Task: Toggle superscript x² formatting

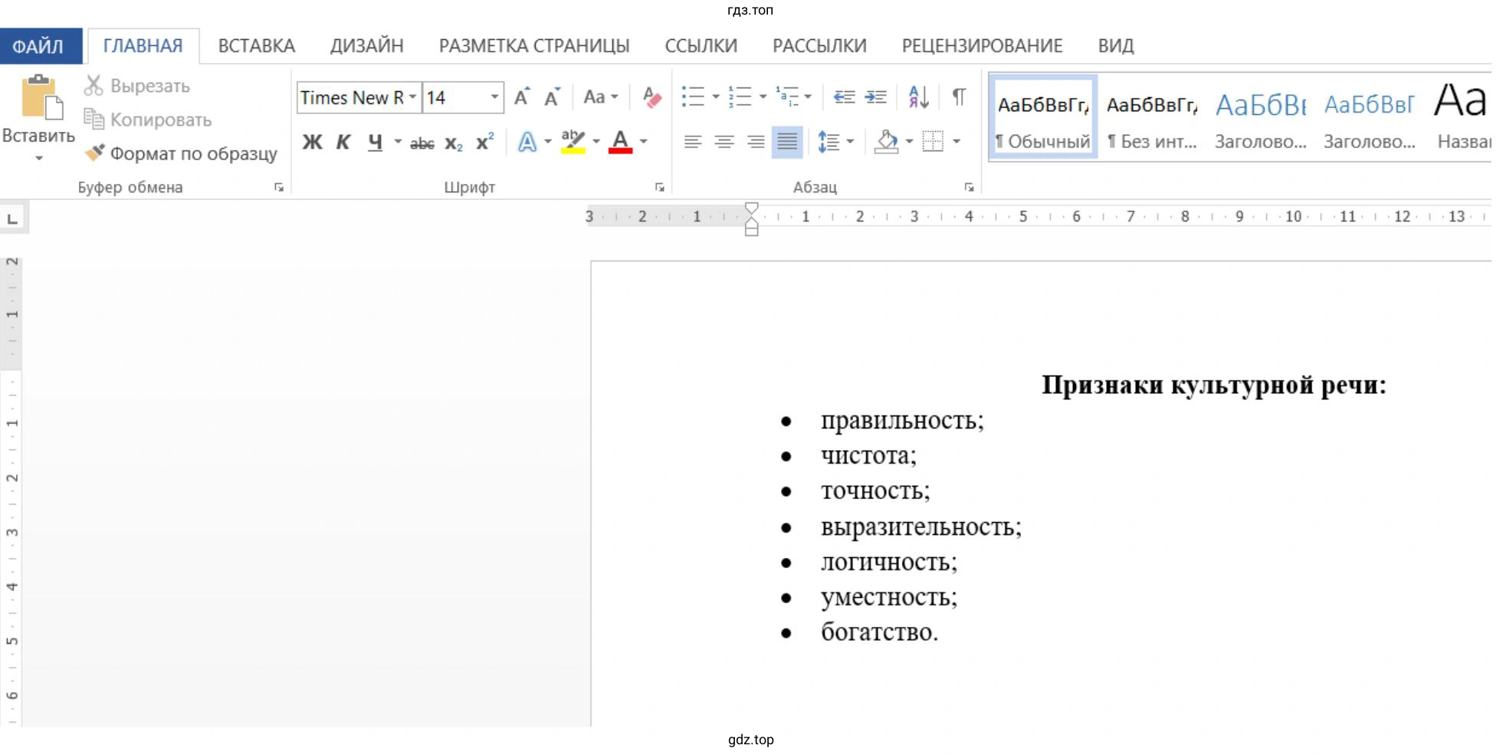Action: 485,142
